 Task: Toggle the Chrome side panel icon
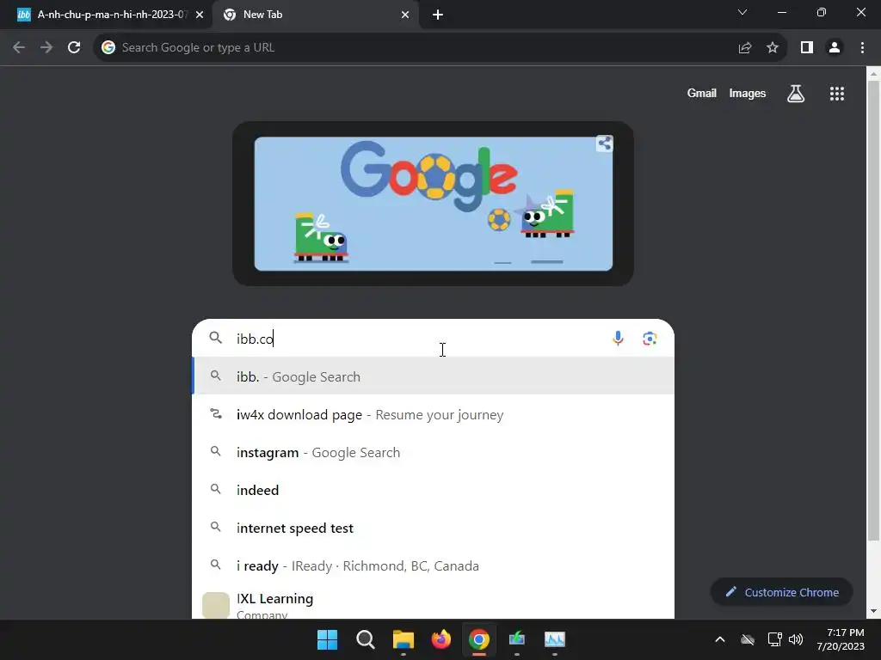coord(807,48)
